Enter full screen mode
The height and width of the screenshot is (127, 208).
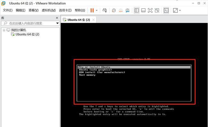pos(150,10)
